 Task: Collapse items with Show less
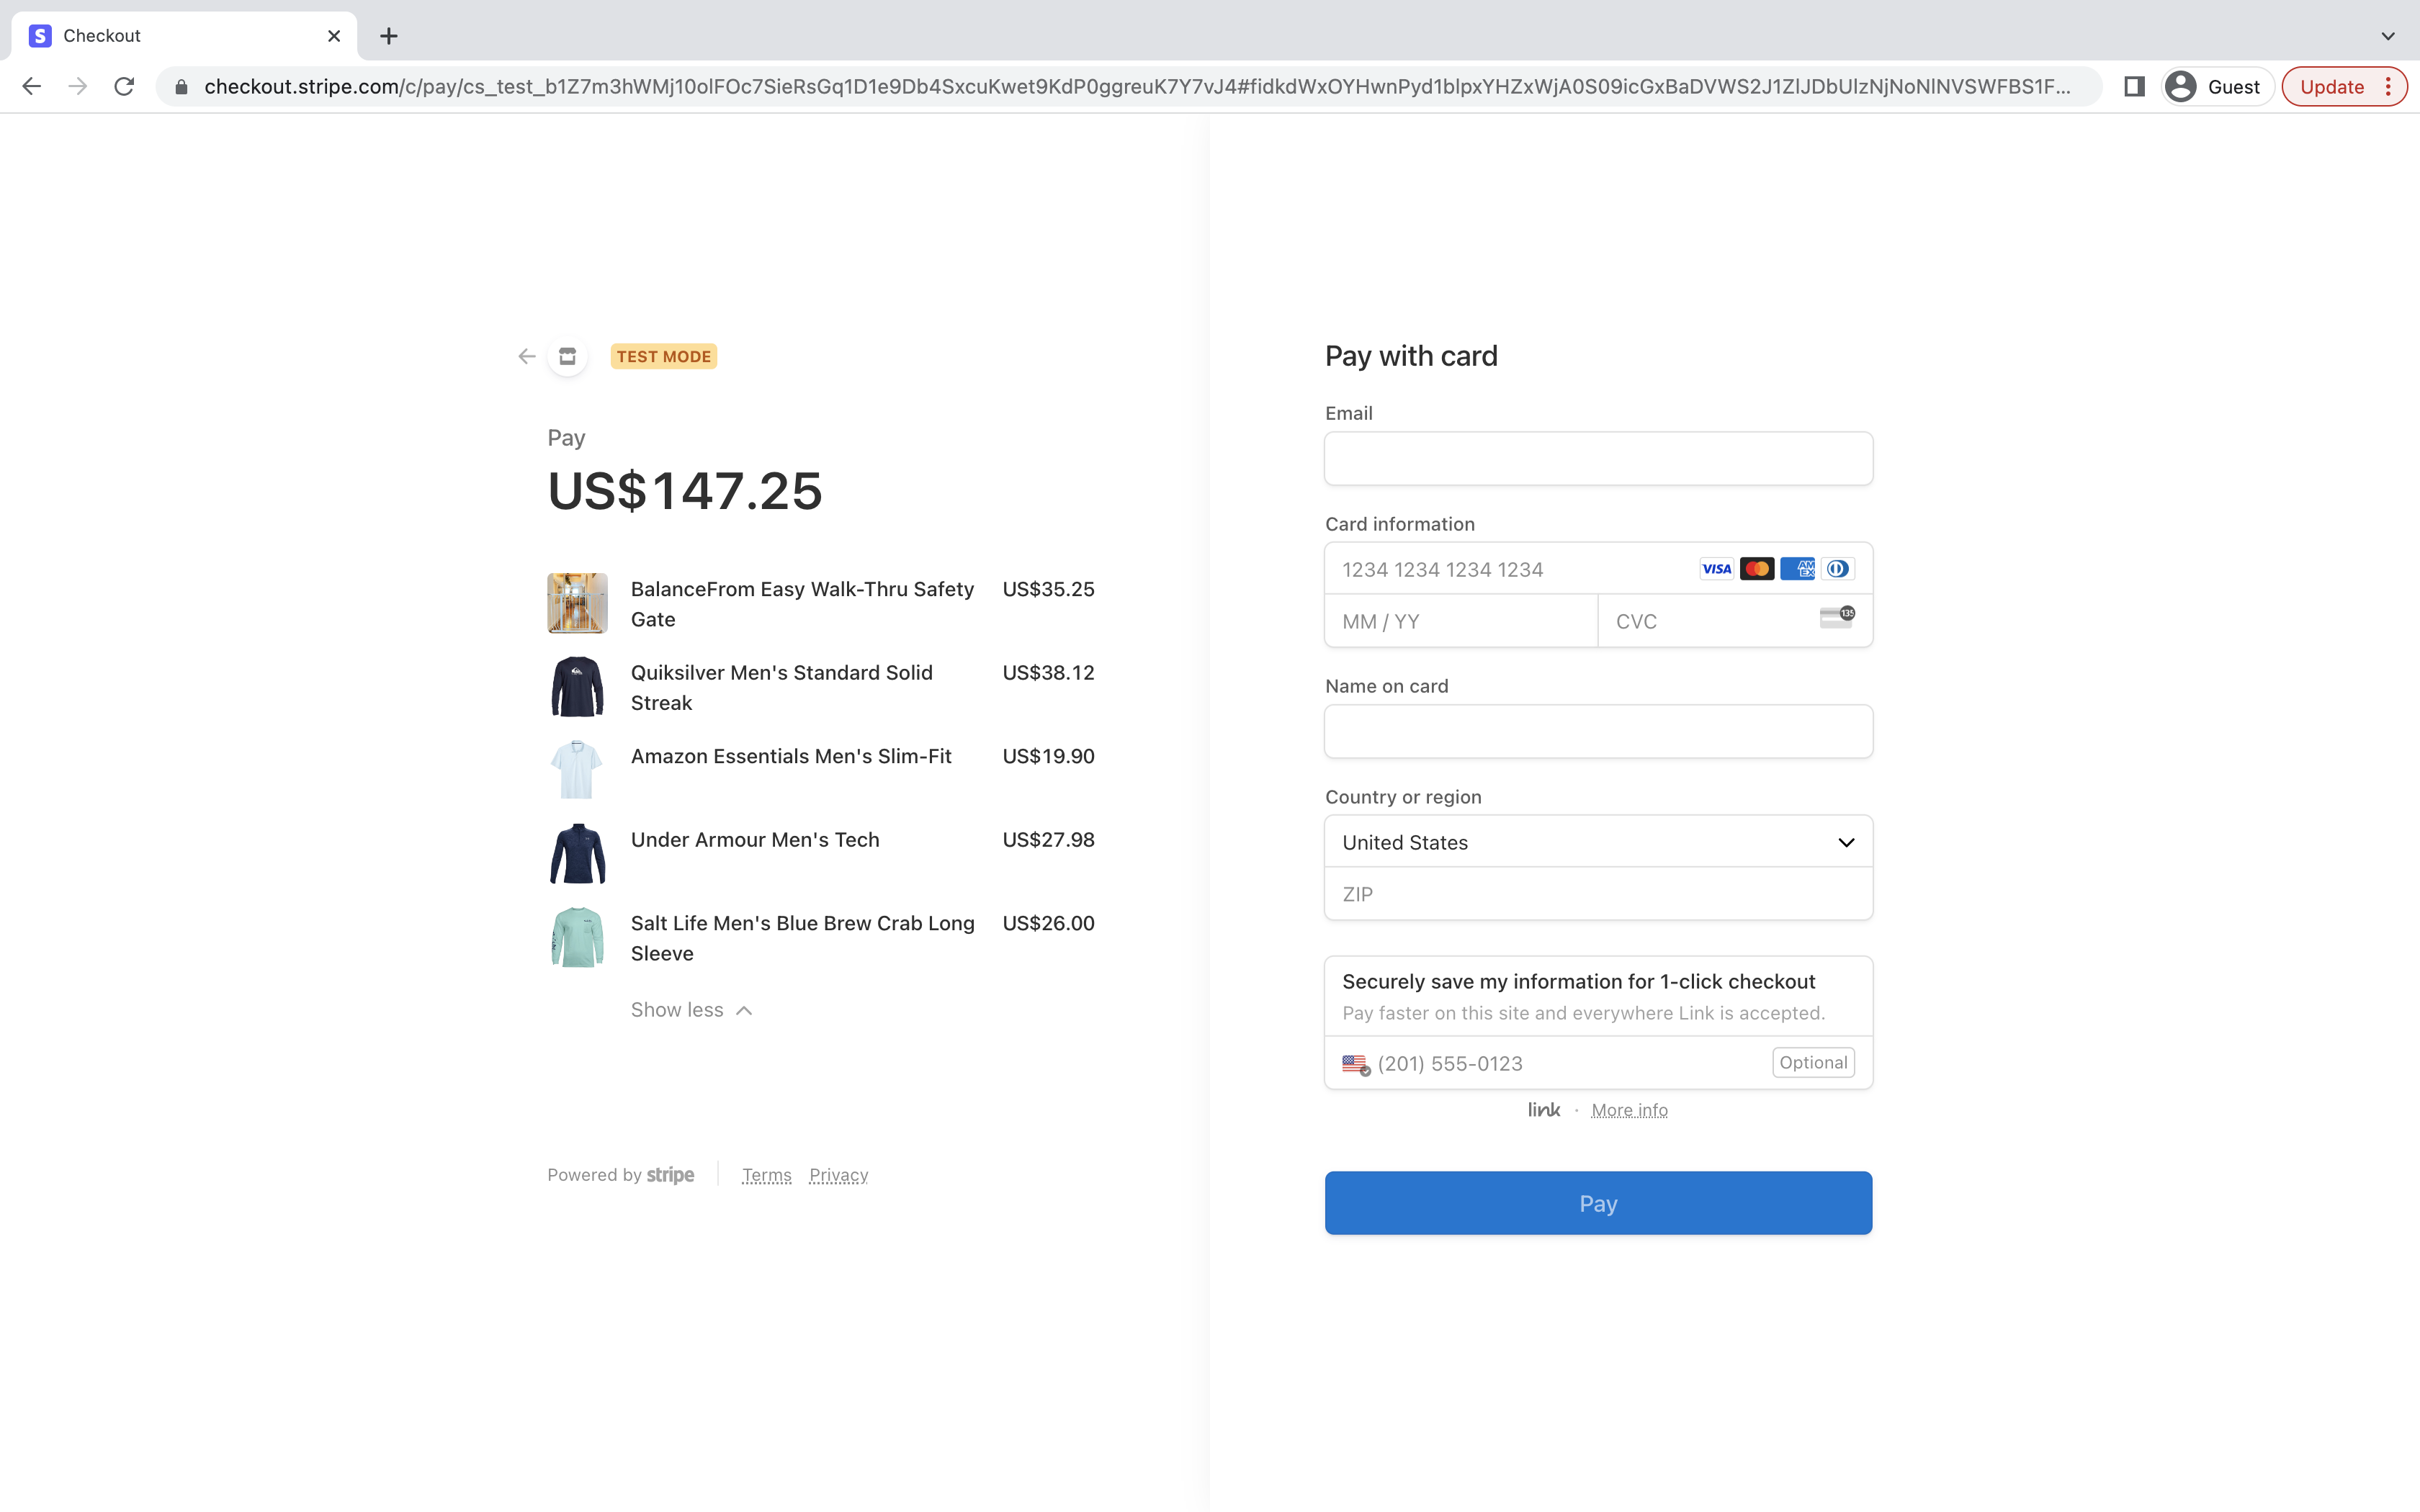(x=691, y=1010)
